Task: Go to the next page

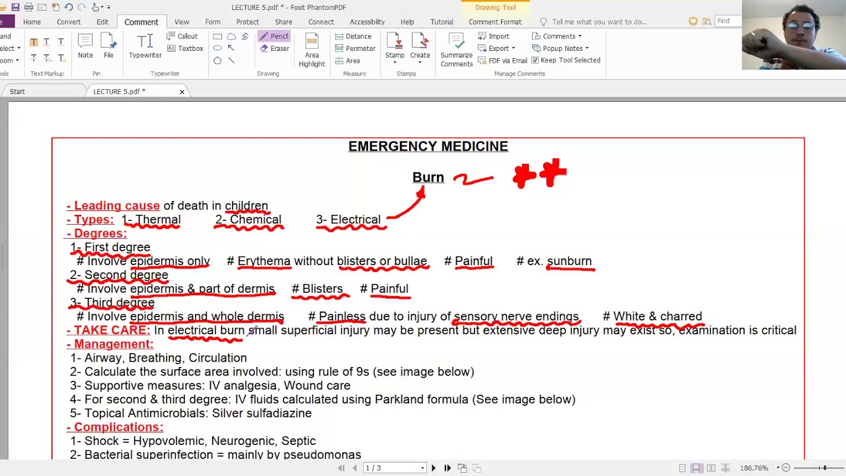Action: 434,468
